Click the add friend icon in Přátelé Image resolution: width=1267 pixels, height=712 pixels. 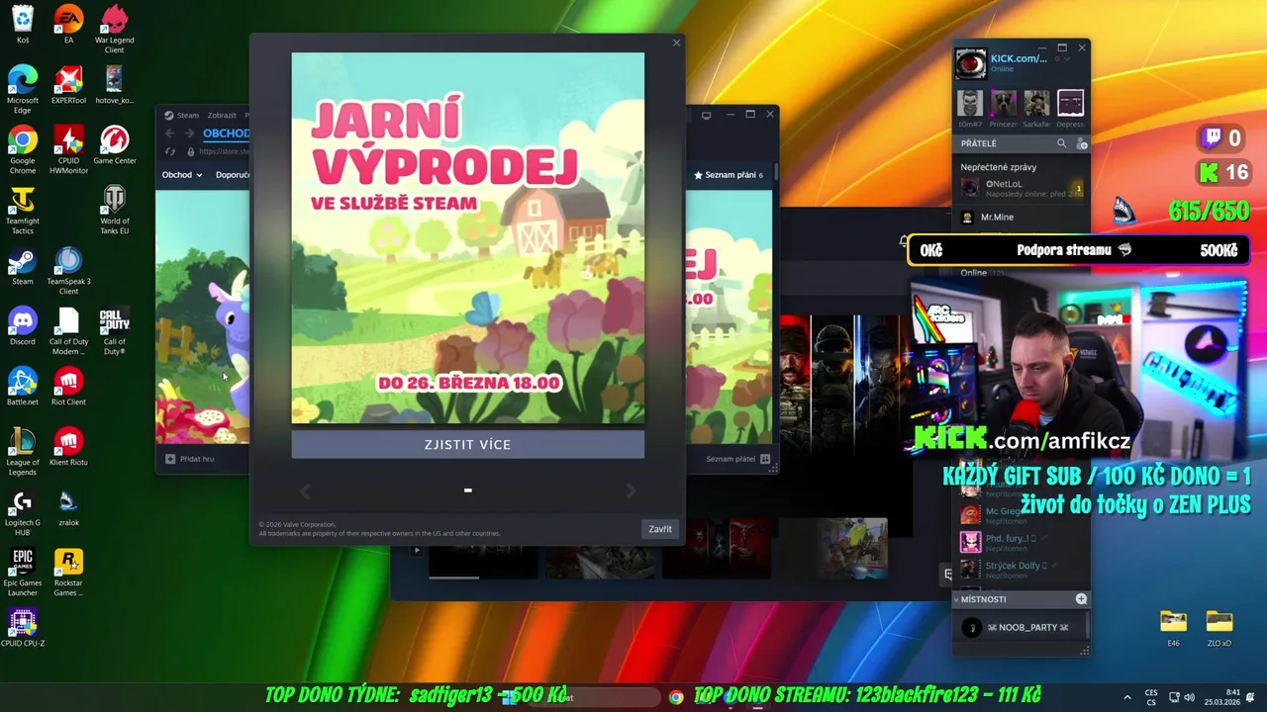pyautogui.click(x=1082, y=143)
